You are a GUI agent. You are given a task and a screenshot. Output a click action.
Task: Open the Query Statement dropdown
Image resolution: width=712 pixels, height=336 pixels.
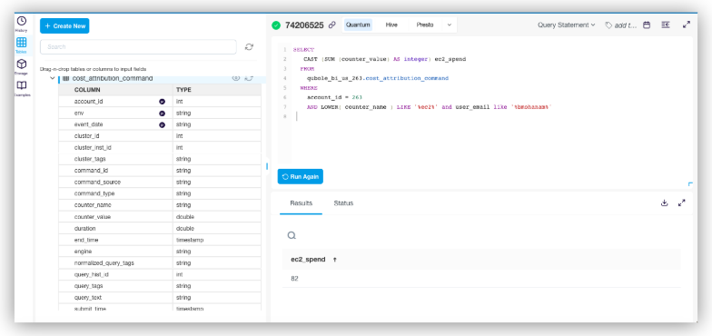coord(567,25)
